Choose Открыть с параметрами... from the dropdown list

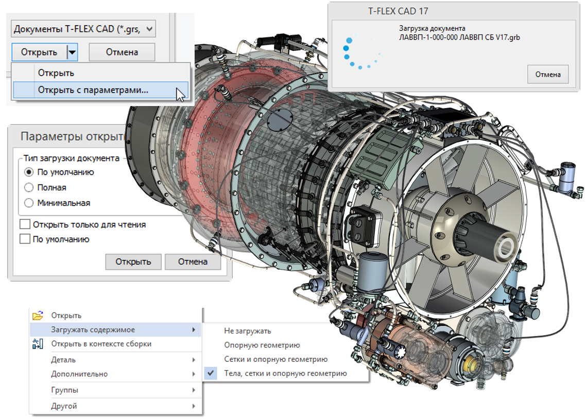pyautogui.click(x=93, y=90)
